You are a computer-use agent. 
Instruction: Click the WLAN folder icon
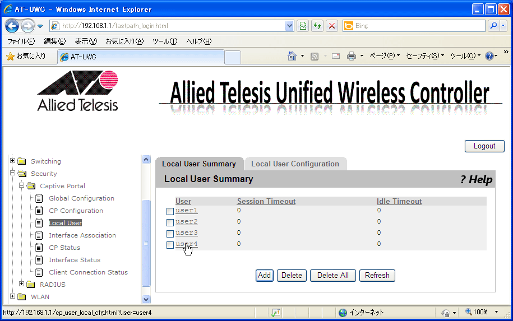[x=22, y=297]
